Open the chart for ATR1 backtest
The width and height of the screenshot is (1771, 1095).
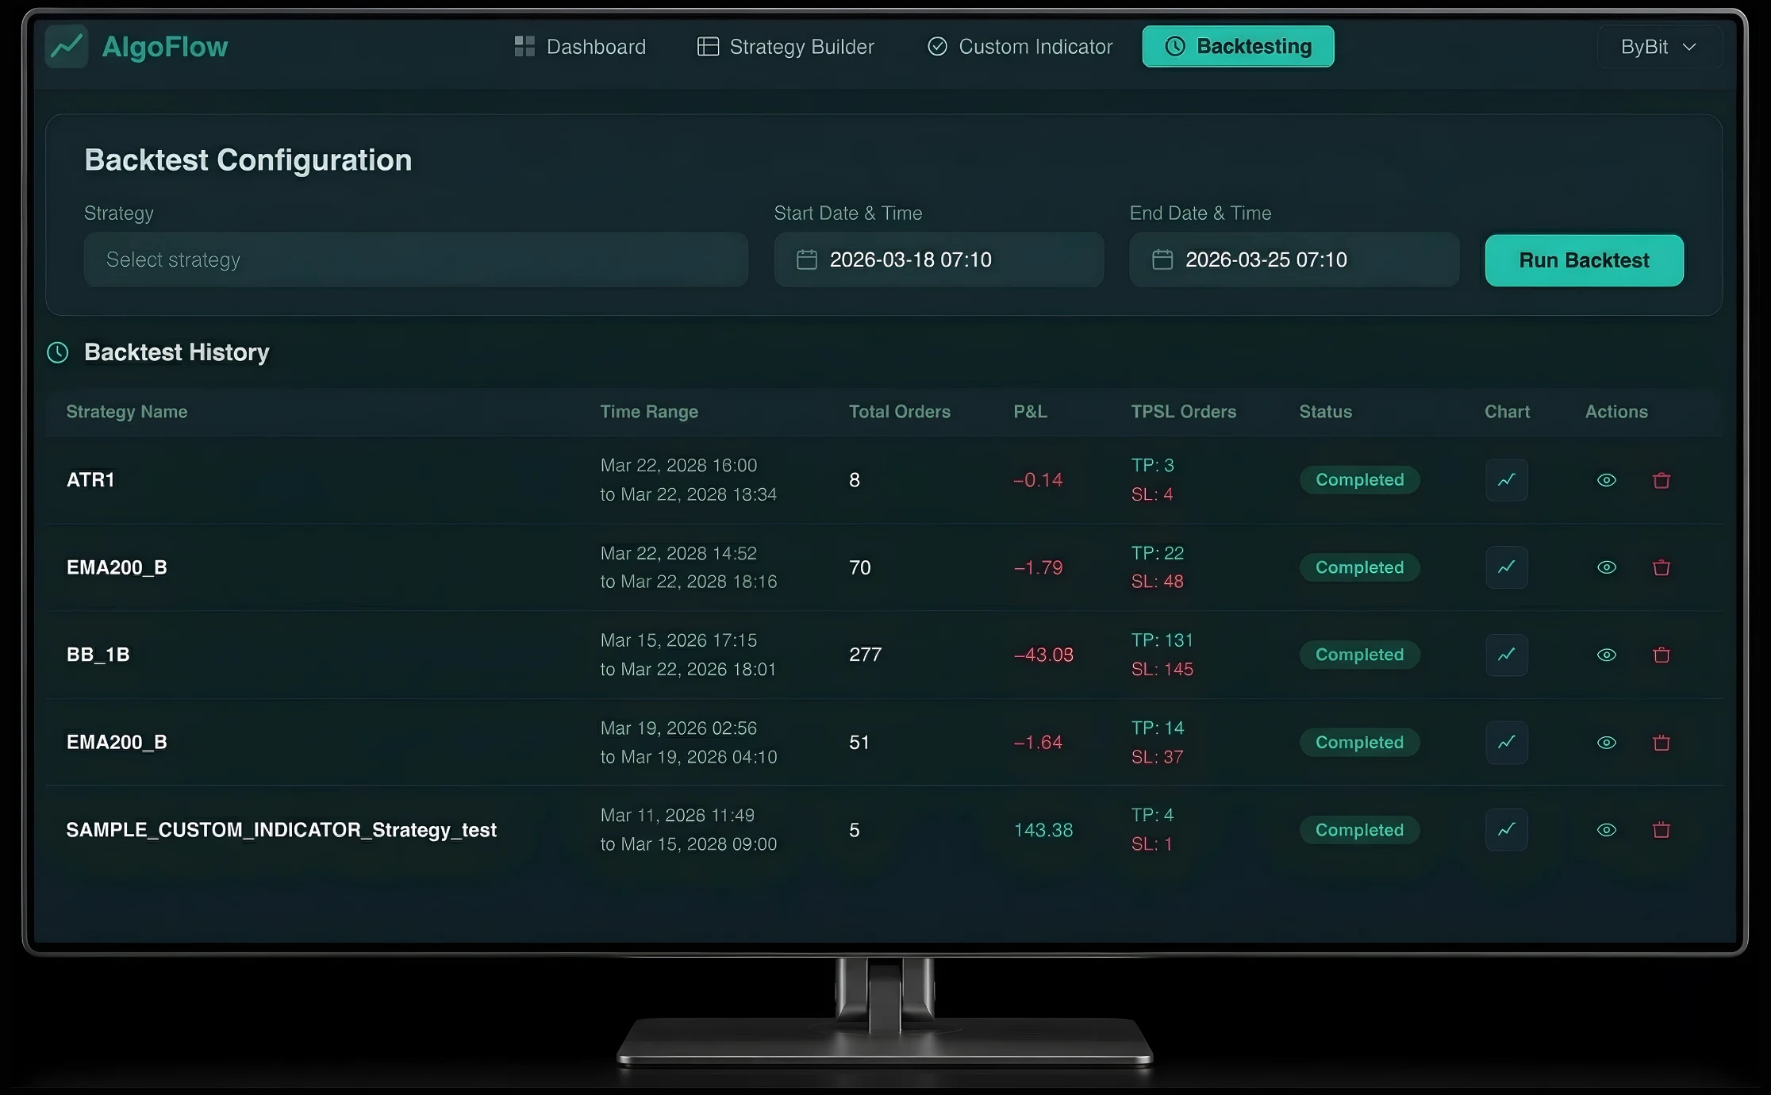click(1506, 480)
